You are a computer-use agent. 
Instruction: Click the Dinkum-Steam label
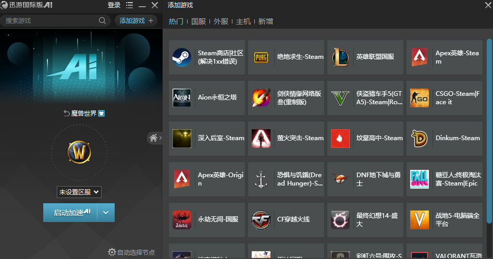(x=458, y=138)
